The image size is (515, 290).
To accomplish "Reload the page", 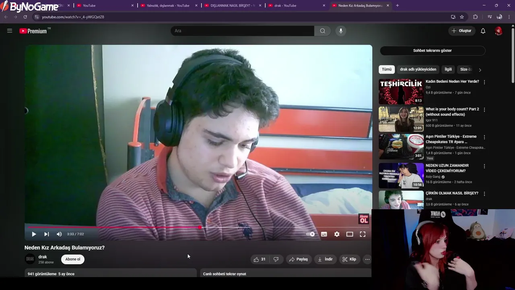I will pos(25,17).
